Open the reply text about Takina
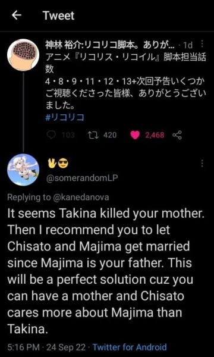Image resolution: width=214 pixels, height=357 pixels. (x=106, y=271)
